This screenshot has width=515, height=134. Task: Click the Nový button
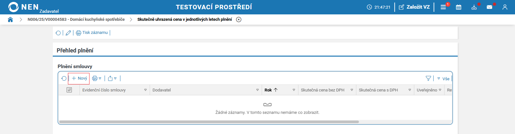coord(79,78)
